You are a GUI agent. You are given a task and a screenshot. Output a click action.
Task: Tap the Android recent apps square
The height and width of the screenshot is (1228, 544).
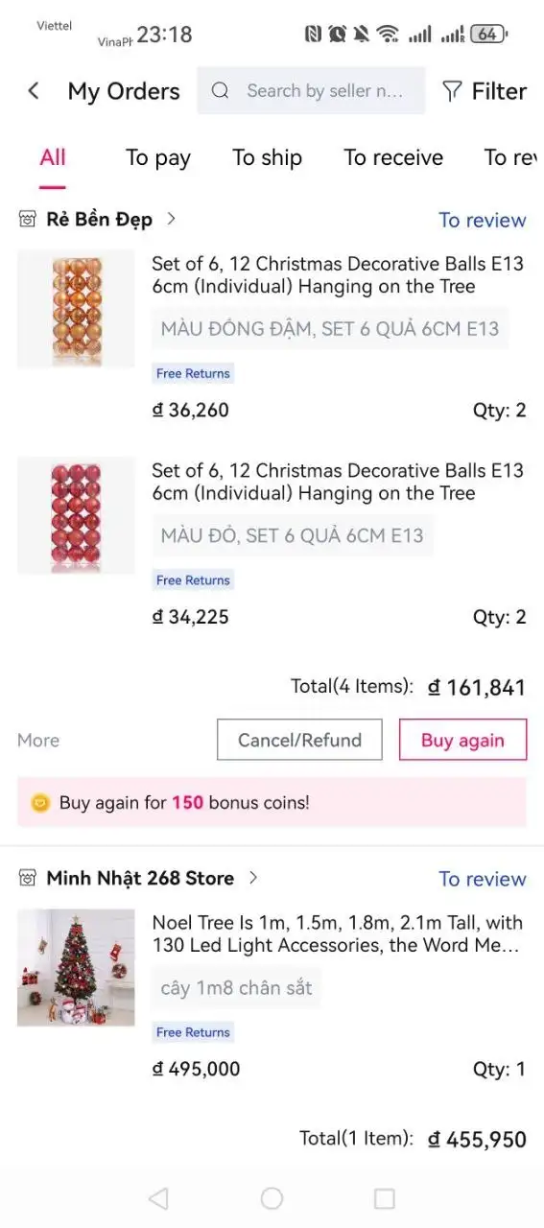point(385,1198)
